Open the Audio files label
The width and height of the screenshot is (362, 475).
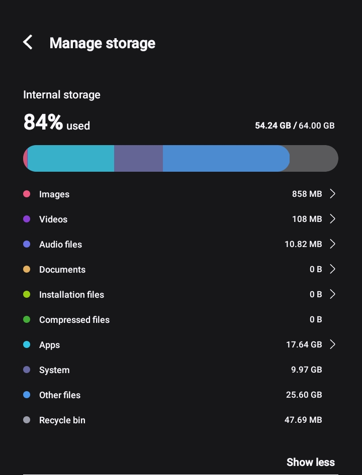pos(60,245)
